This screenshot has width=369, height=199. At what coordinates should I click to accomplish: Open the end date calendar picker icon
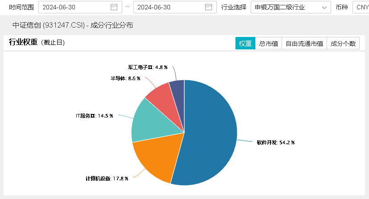click(208, 7)
